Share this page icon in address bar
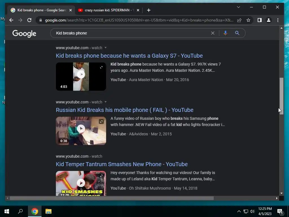Screen dimensions: 289x217 (239, 20)
